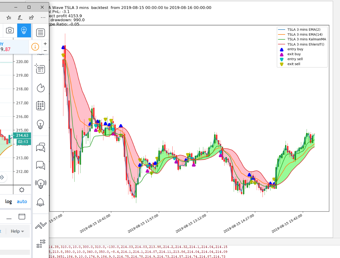Viewport: 340px width, 258px height.
Task: Open the DOM panel arrows icon
Action: tap(41, 226)
